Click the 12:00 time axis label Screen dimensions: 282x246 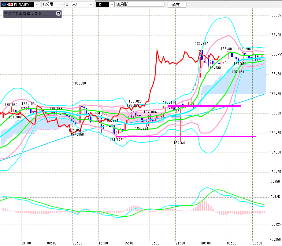[103, 243]
